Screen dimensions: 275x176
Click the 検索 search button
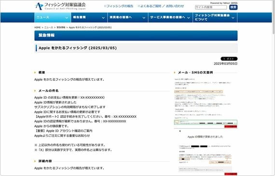(x=233, y=7)
